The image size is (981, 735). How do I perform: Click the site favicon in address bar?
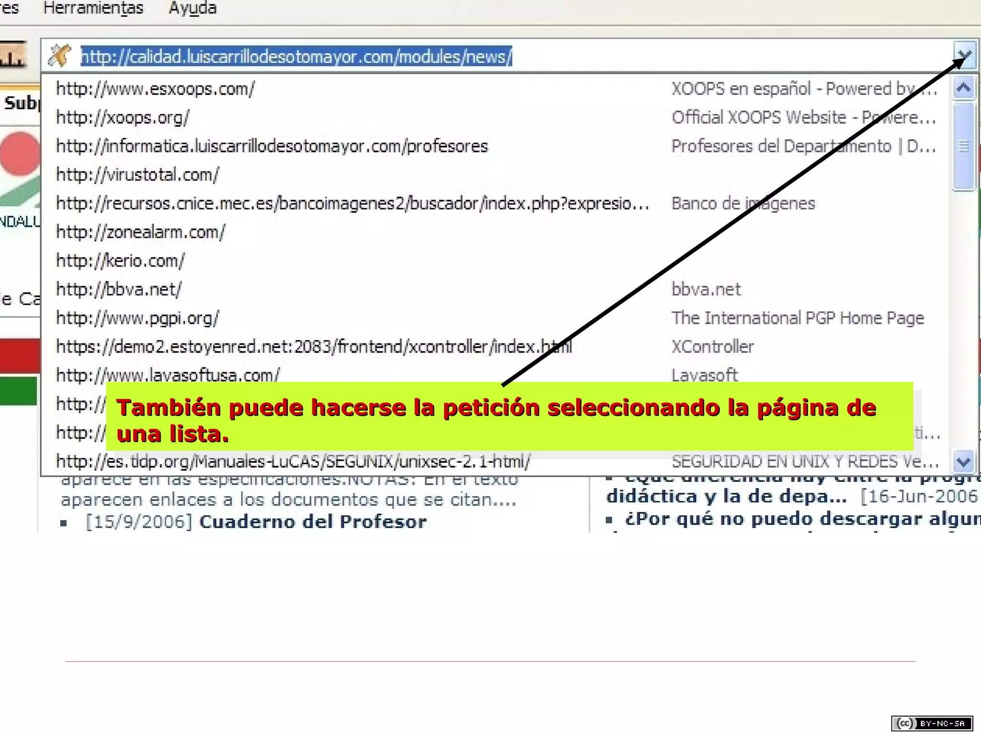[60, 56]
